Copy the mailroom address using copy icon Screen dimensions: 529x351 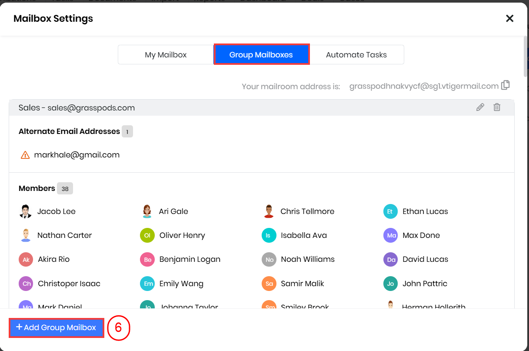(505, 85)
